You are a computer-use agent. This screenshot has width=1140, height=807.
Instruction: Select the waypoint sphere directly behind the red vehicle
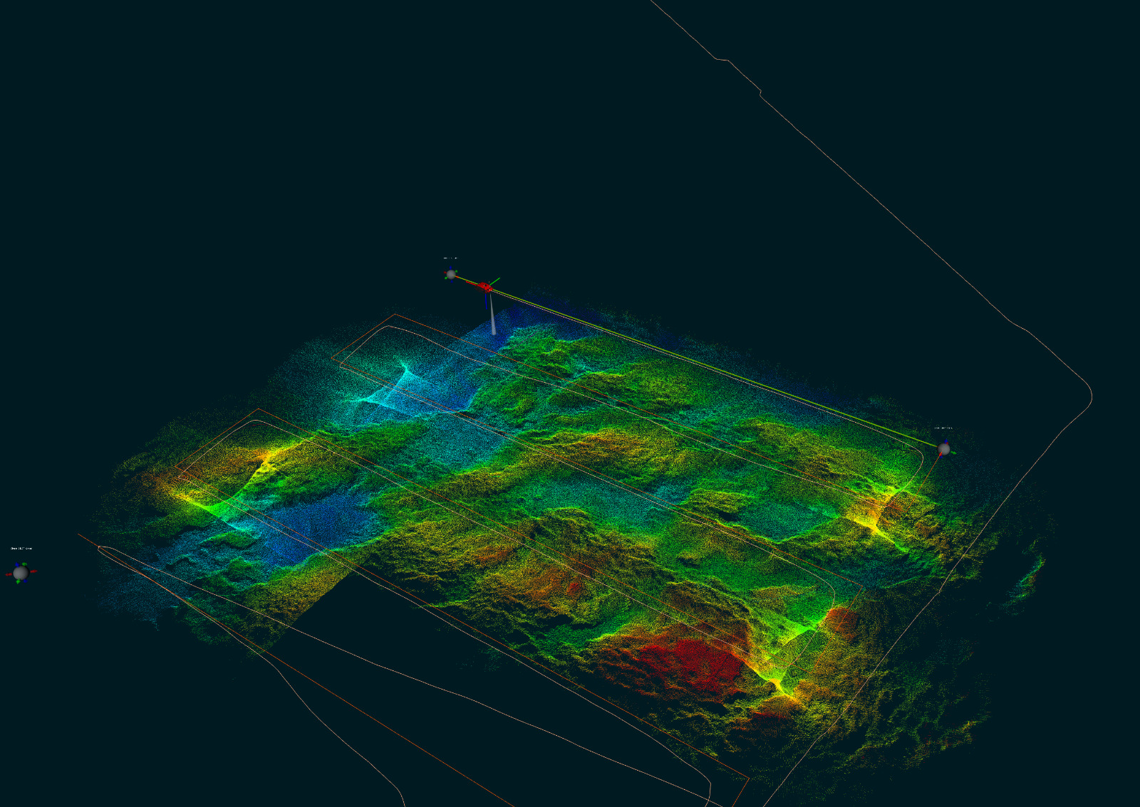click(450, 274)
